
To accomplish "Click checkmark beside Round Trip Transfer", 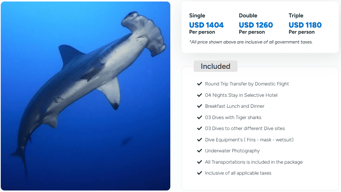I will point(199,84).
